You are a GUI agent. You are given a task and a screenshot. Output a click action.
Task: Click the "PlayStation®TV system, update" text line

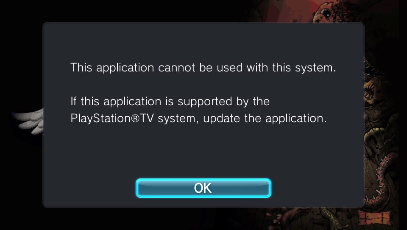(198, 118)
